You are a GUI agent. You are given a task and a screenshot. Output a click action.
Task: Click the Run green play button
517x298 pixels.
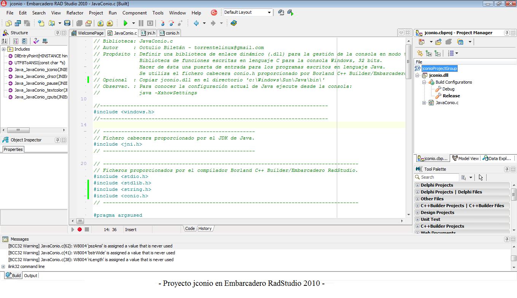pos(125,23)
